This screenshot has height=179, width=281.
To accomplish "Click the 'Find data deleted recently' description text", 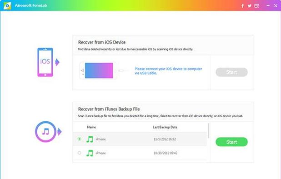I will click(x=135, y=49).
